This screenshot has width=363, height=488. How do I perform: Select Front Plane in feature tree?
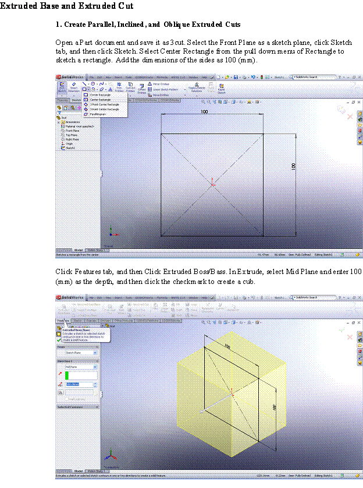click(70, 131)
